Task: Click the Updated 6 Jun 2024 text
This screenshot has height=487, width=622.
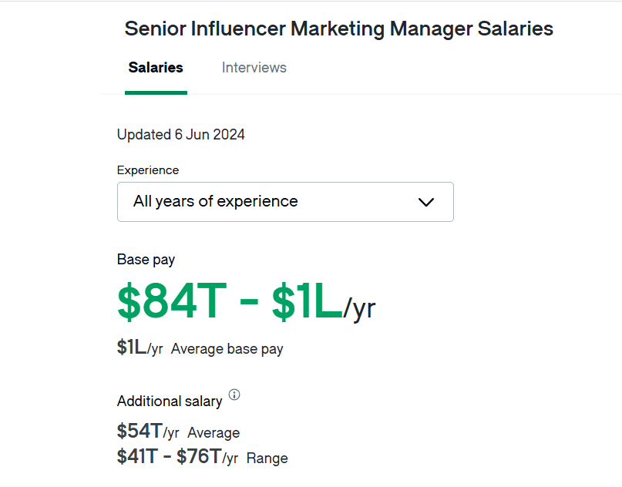Action: click(x=180, y=134)
